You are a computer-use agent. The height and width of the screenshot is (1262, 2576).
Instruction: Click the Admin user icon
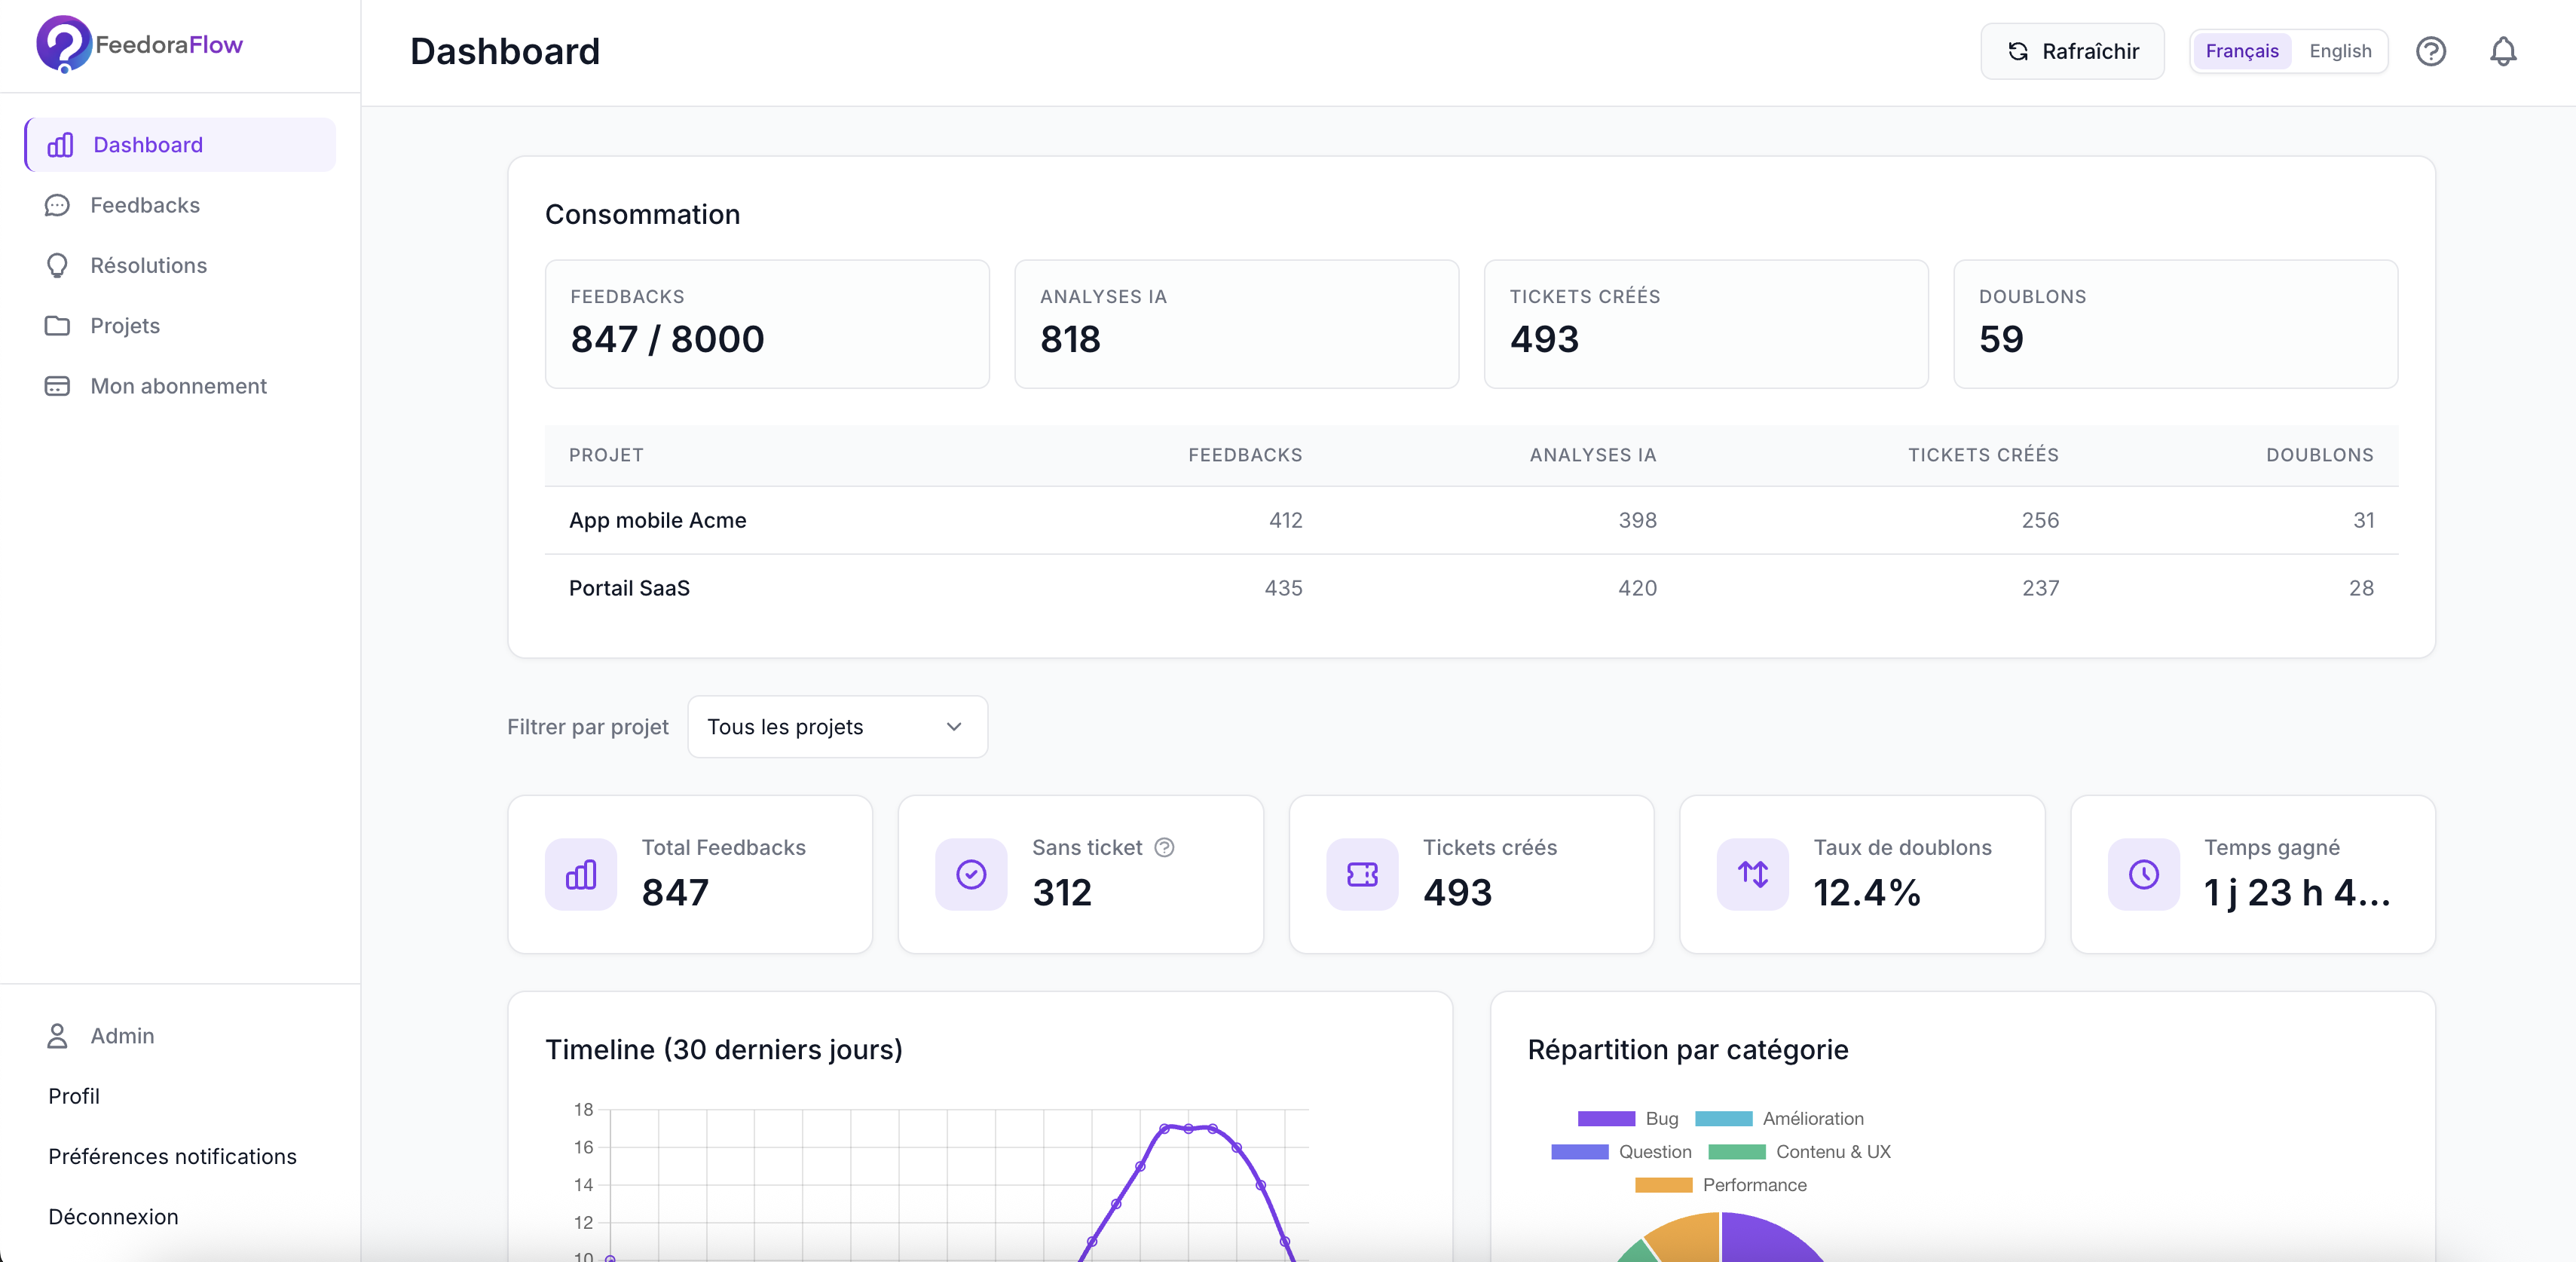(x=57, y=1036)
